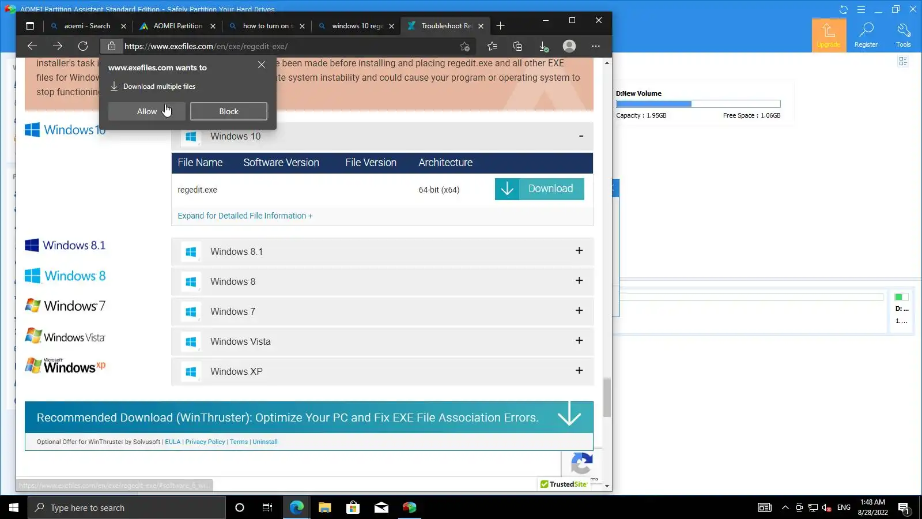Click the Windows 7 logo link
This screenshot has height=519, width=922.
[65, 306]
